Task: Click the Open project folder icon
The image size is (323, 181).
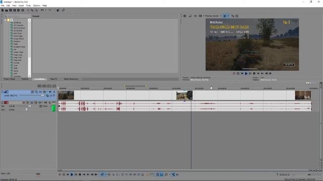Action: point(7,10)
